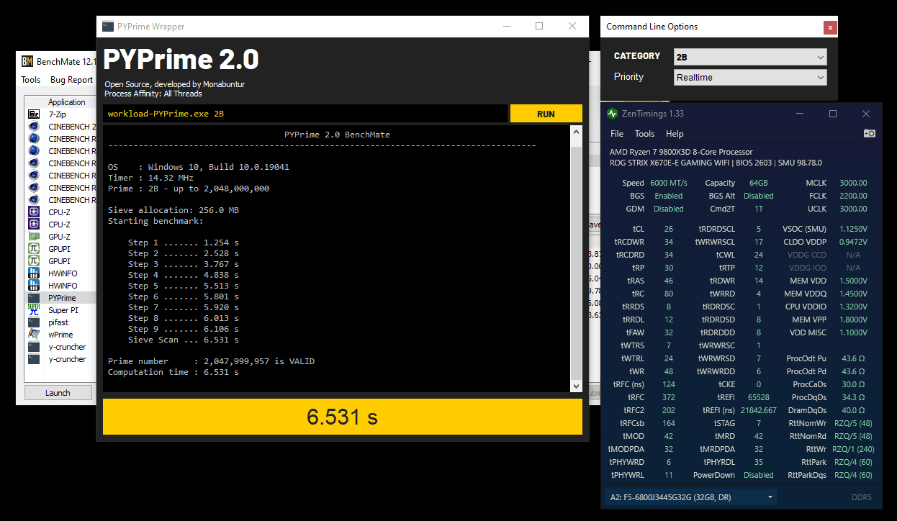Click the PYPrime row icon in BenchMate

click(x=34, y=298)
